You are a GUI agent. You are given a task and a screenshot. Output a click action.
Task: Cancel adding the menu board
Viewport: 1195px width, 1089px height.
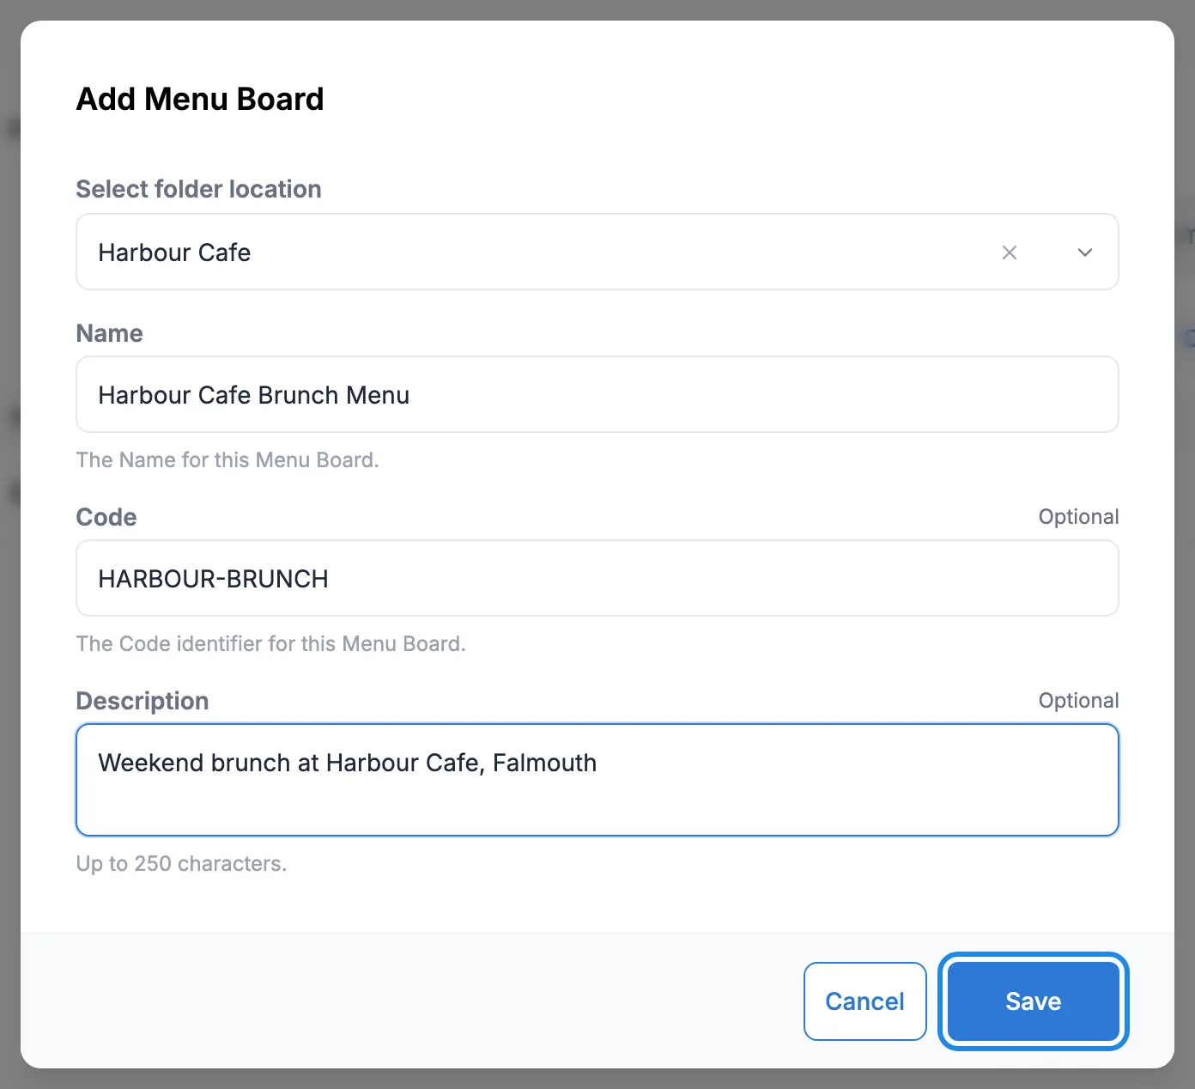click(865, 1001)
